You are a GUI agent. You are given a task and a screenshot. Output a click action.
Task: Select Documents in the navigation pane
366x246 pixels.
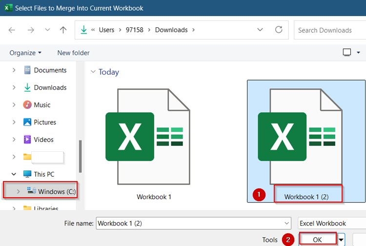(50, 70)
